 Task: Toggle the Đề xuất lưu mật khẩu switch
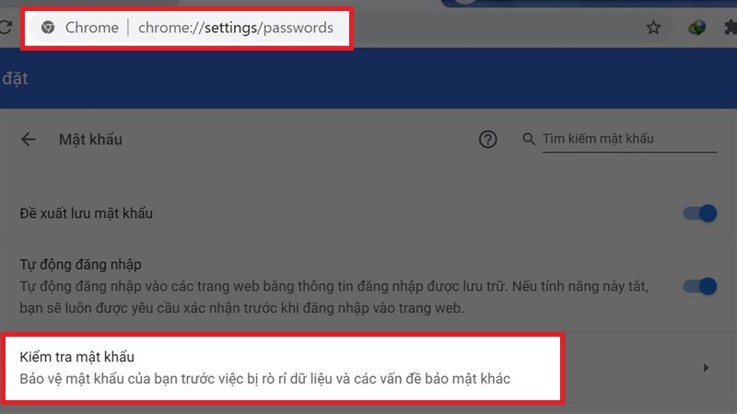700,213
